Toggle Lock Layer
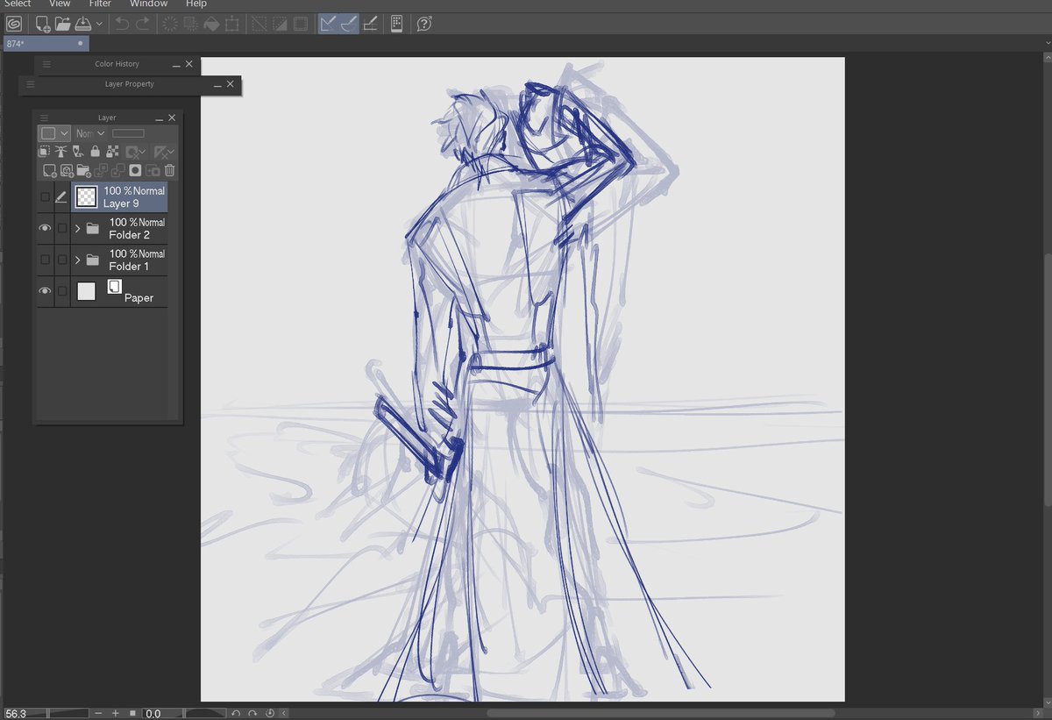1052x720 pixels. pos(96,152)
